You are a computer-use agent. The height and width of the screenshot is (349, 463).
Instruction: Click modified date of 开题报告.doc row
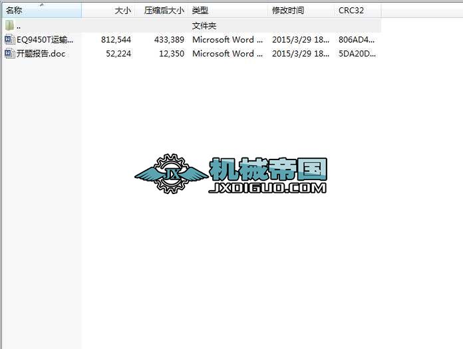(x=301, y=54)
